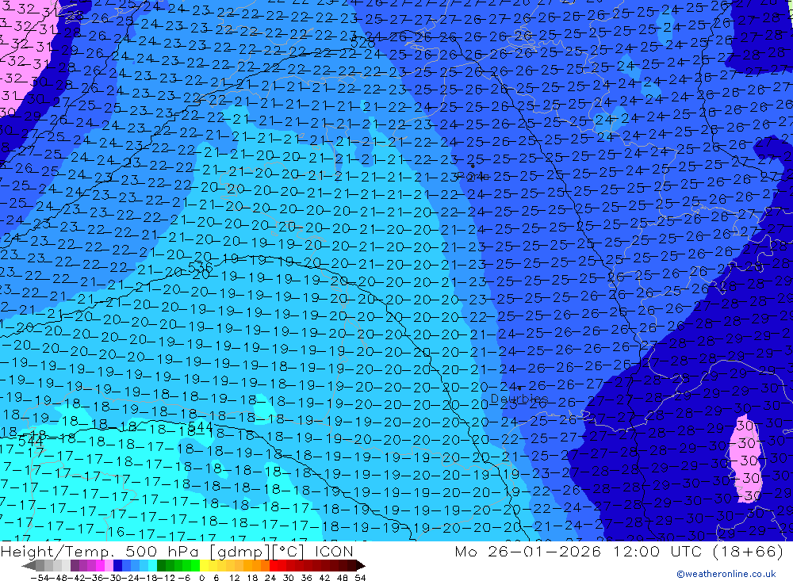Click the 528 height contour label

[x=362, y=44]
